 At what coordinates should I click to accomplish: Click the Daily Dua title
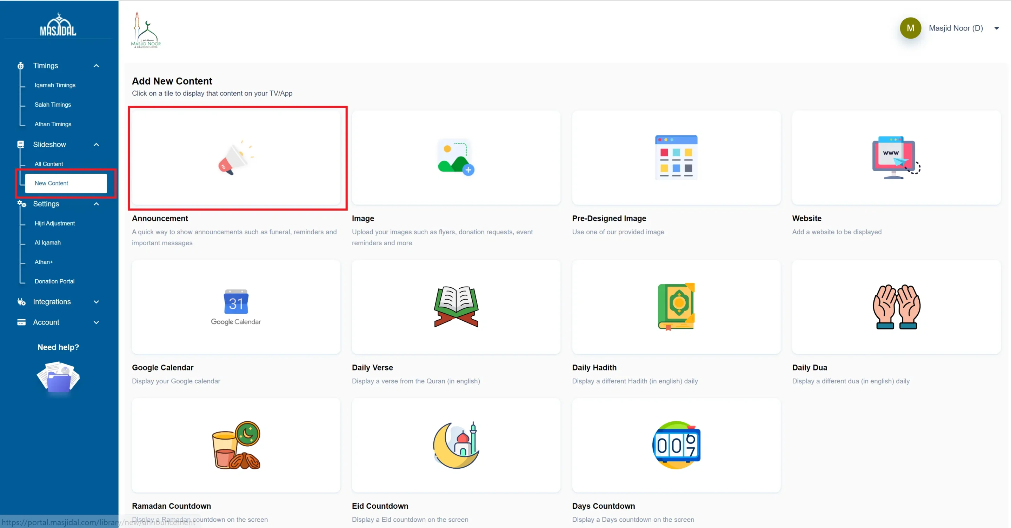coord(810,368)
